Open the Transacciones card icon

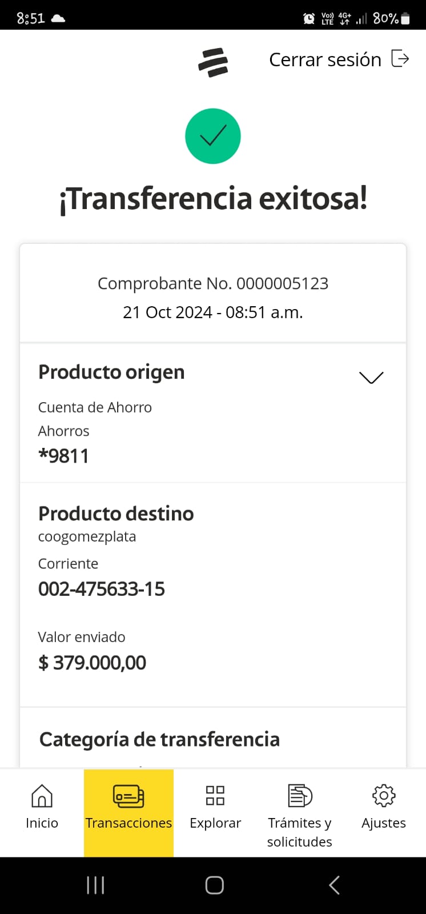(128, 796)
